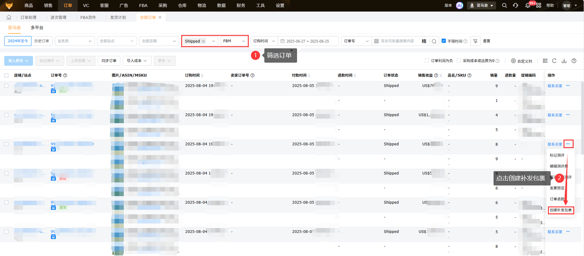
Task: Expand the order status dropdown showing Shipped
Action: [x=214, y=41]
